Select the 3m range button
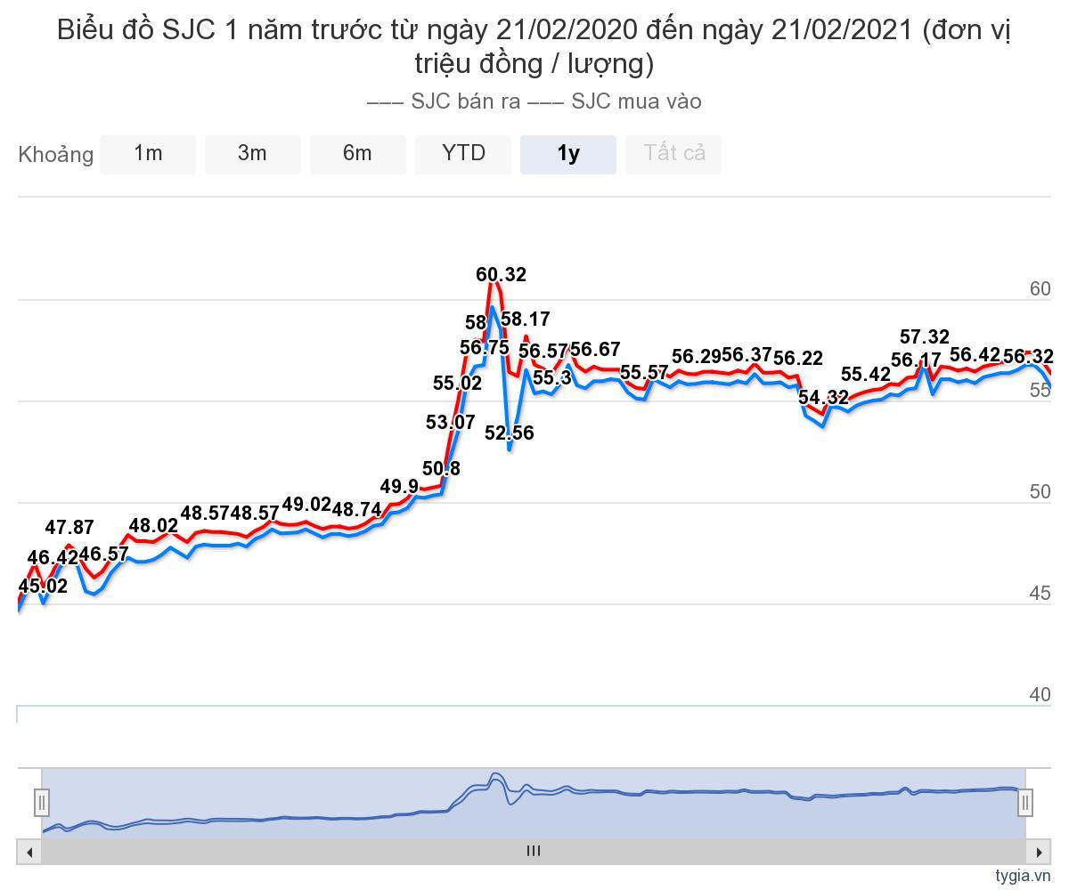This screenshot has width=1069, height=890. 252,154
